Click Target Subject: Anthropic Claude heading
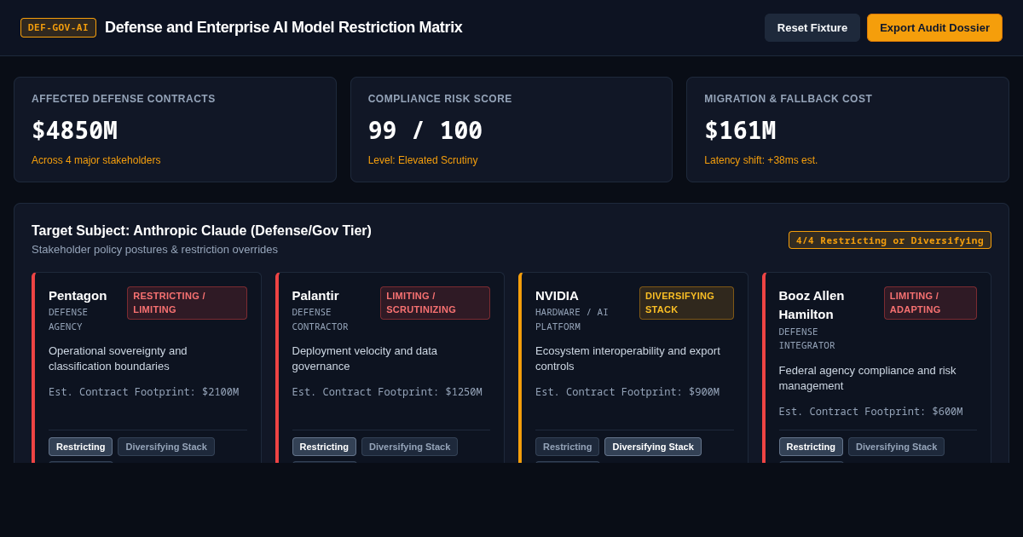Image resolution: width=1023 pixels, height=537 pixels. coord(201,230)
